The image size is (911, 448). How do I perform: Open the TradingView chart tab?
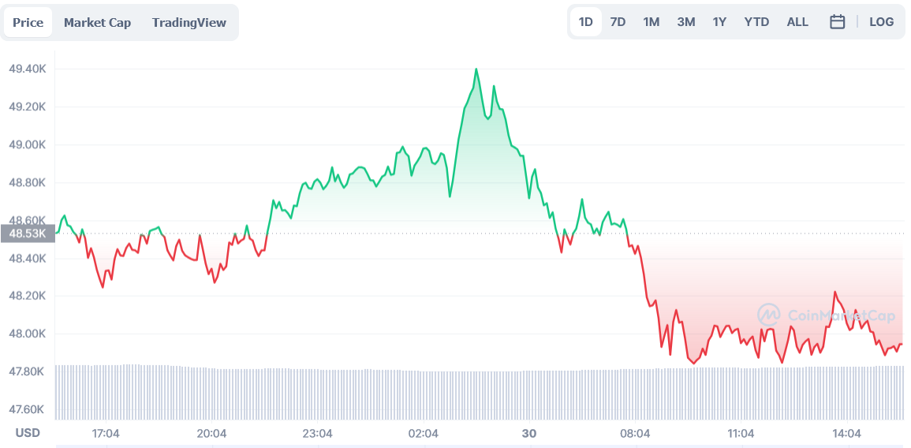click(x=189, y=23)
